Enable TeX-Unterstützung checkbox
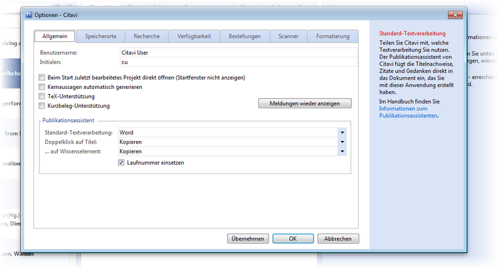Image resolution: width=498 pixels, height=268 pixels. point(41,96)
